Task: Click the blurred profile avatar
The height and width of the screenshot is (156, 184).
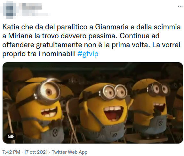Action: click(10, 11)
